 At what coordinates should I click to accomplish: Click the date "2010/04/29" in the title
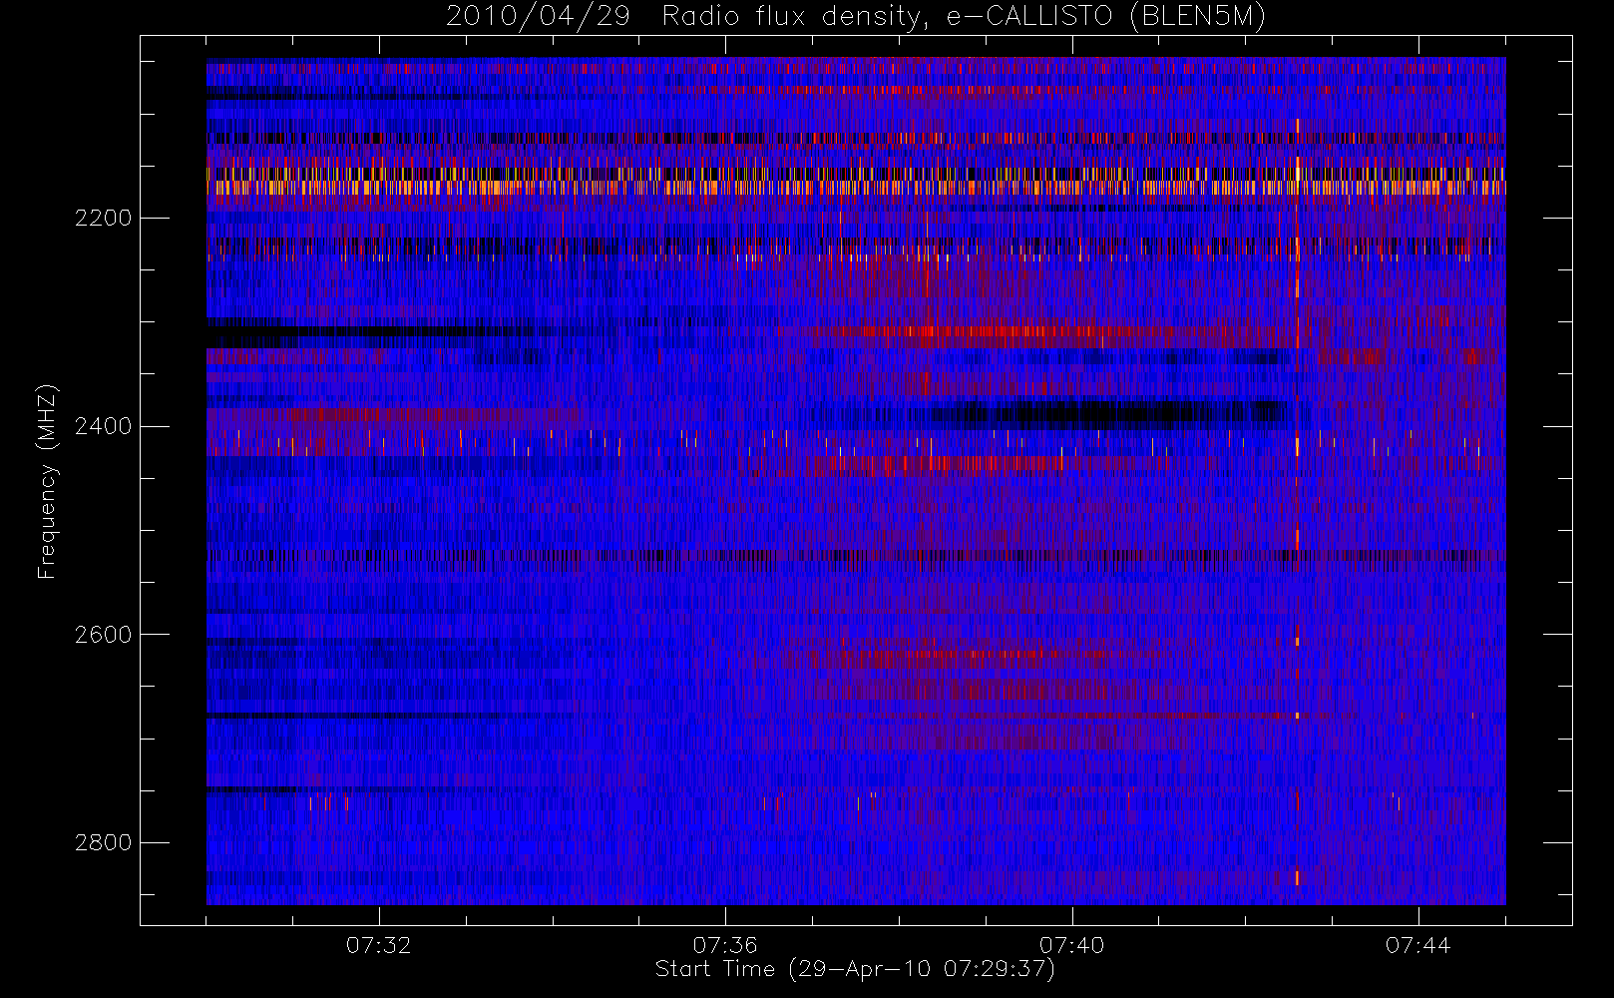click(x=538, y=17)
